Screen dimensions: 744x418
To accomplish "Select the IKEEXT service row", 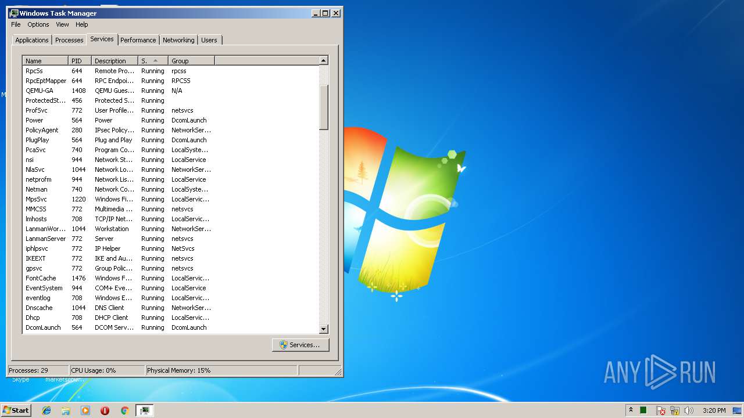I will click(x=171, y=258).
